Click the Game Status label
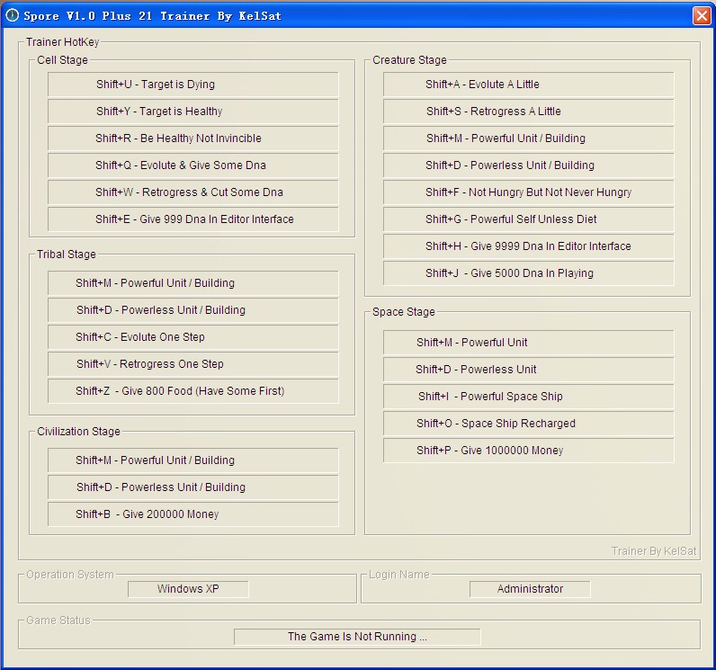Image resolution: width=716 pixels, height=670 pixels. [x=58, y=621]
